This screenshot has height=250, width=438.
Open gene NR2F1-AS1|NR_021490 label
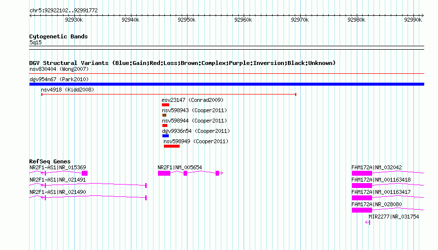click(58, 192)
